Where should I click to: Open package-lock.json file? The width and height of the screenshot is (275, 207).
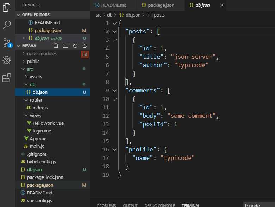point(52,177)
